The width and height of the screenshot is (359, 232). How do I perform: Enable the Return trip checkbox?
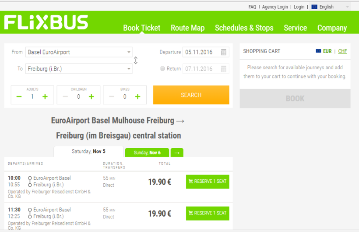(x=162, y=68)
